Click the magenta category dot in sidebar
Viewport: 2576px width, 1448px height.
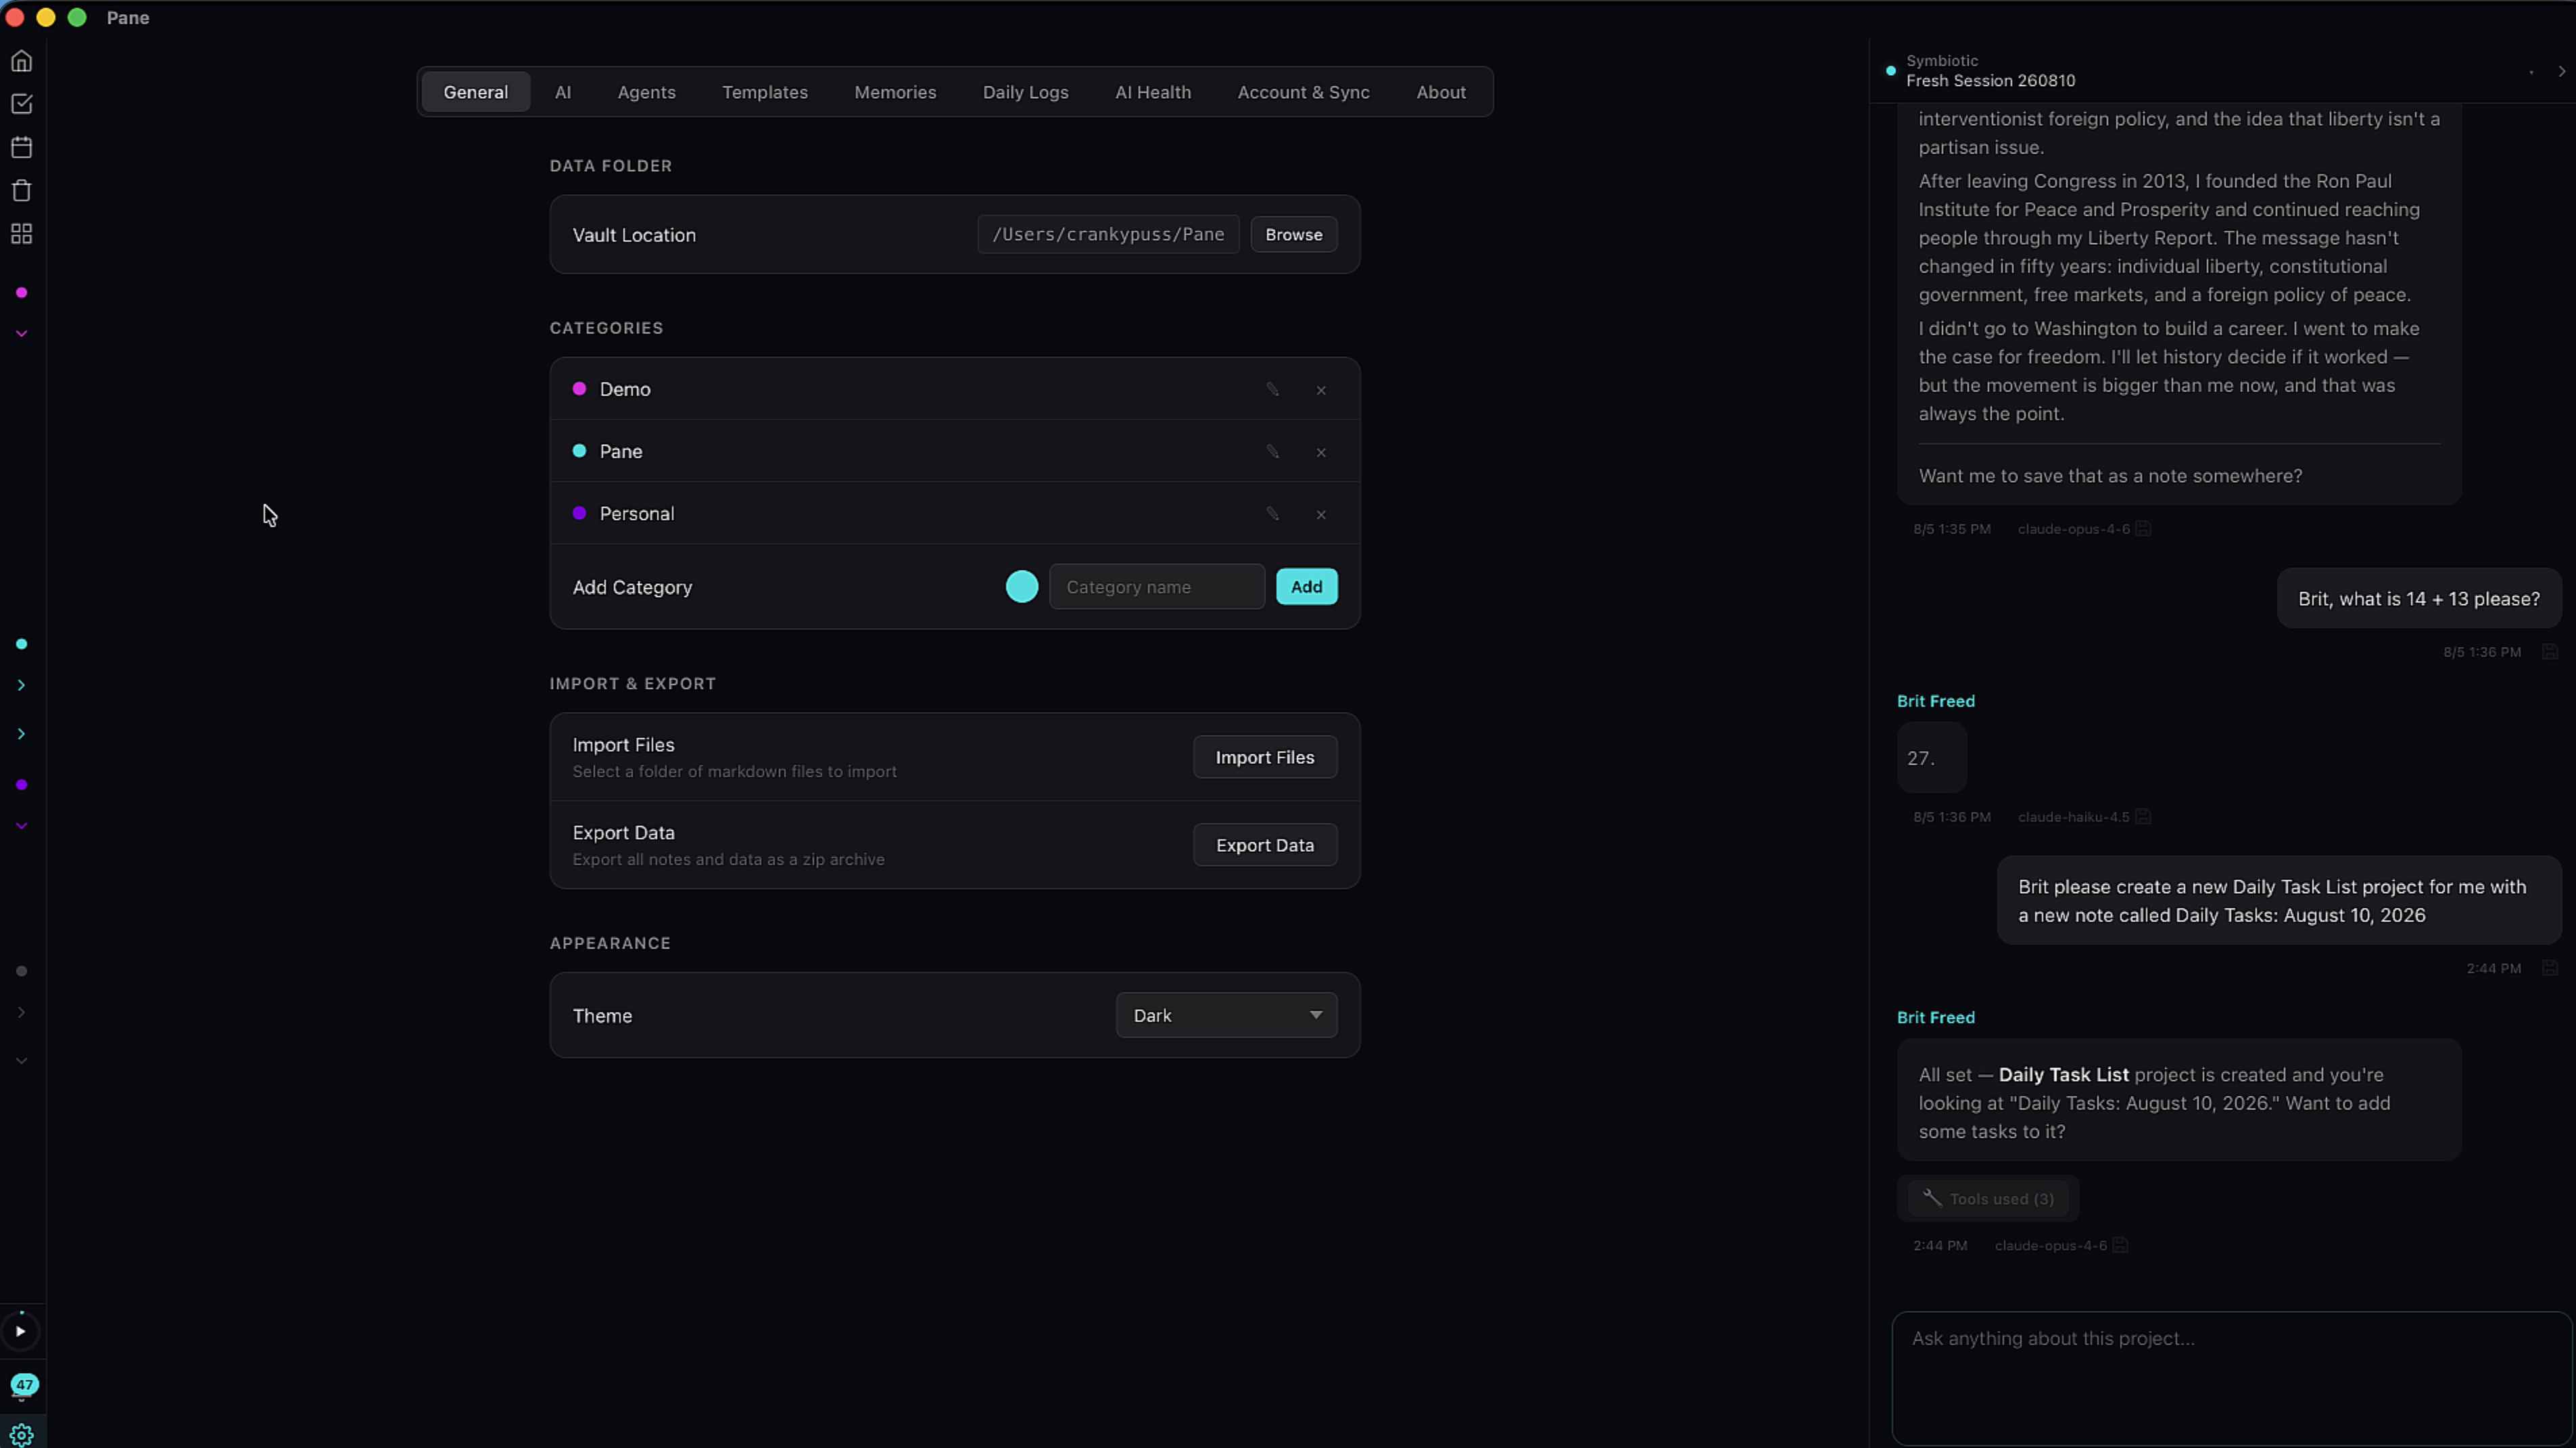(21, 293)
